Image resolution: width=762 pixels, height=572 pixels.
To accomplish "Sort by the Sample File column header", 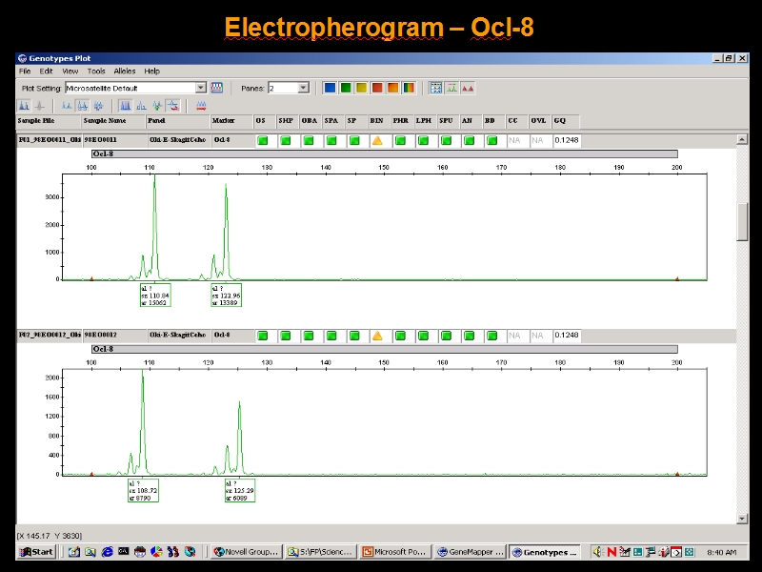I will point(49,121).
